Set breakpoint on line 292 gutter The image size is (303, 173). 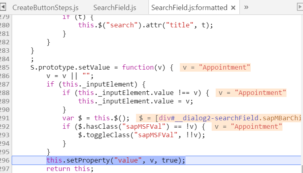[5, 127]
